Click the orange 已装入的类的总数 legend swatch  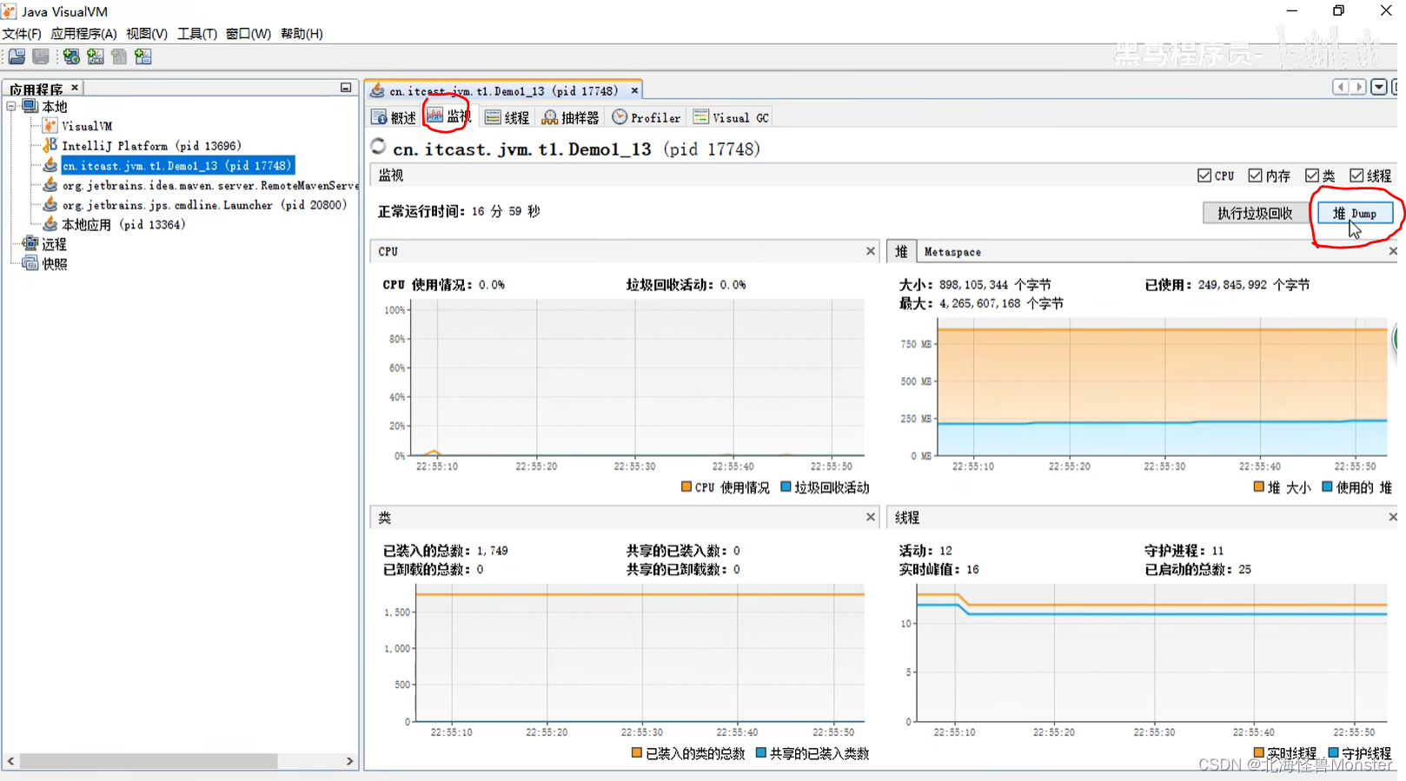pyautogui.click(x=637, y=753)
